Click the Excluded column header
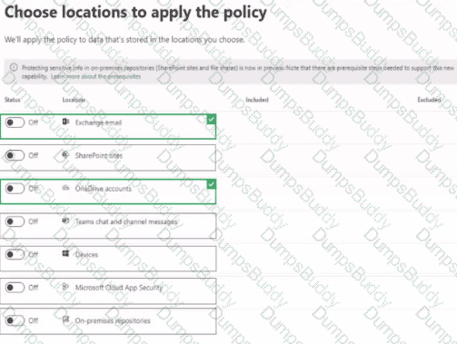Image resolution: width=457 pixels, height=344 pixels. pos(429,100)
